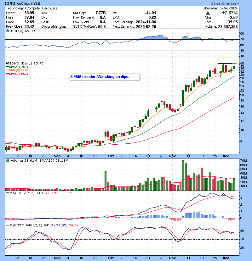Click the EPS value -0.82
The image size is (252, 261).
click(x=152, y=18)
